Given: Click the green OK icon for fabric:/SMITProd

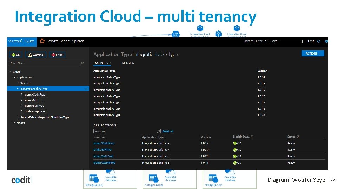Looking at the screenshot, I should point(235,156).
